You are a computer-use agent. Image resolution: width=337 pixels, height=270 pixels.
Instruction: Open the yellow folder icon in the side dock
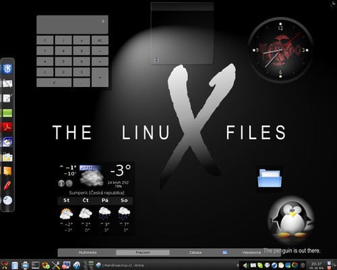pos(7,157)
